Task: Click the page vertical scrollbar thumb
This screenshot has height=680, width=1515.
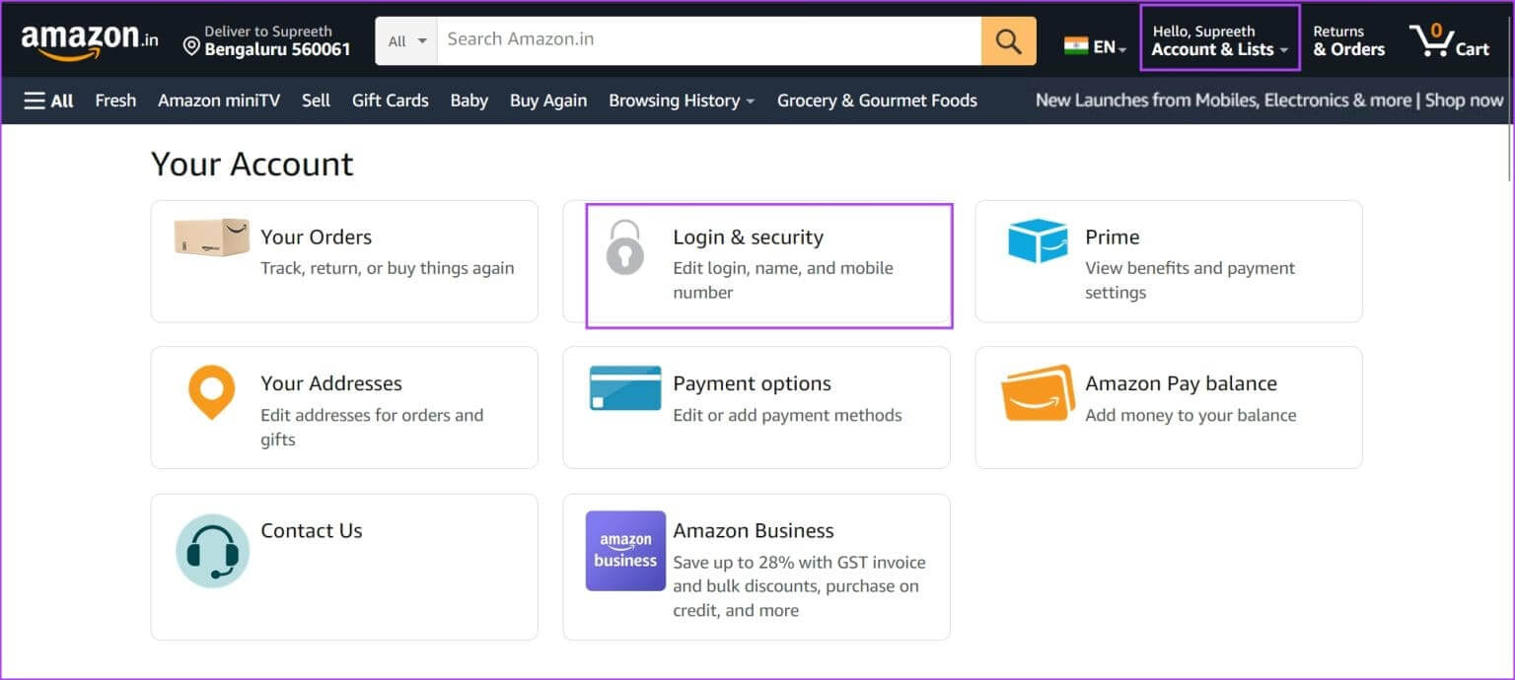Action: point(1510,153)
